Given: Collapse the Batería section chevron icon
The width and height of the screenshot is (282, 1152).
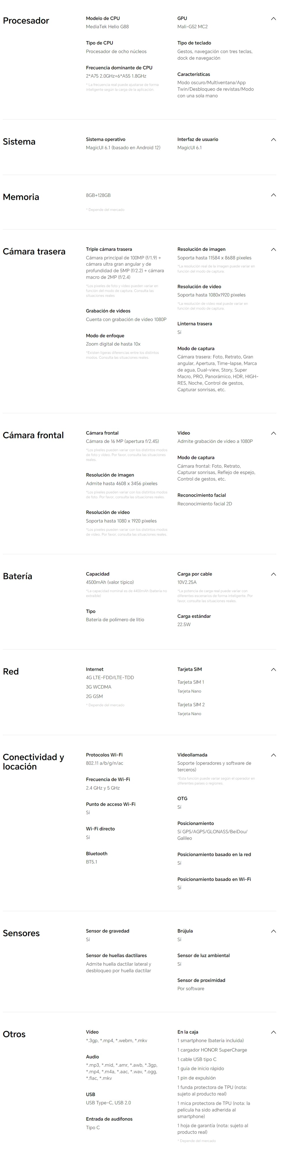Looking at the screenshot, I should (x=273, y=574).
